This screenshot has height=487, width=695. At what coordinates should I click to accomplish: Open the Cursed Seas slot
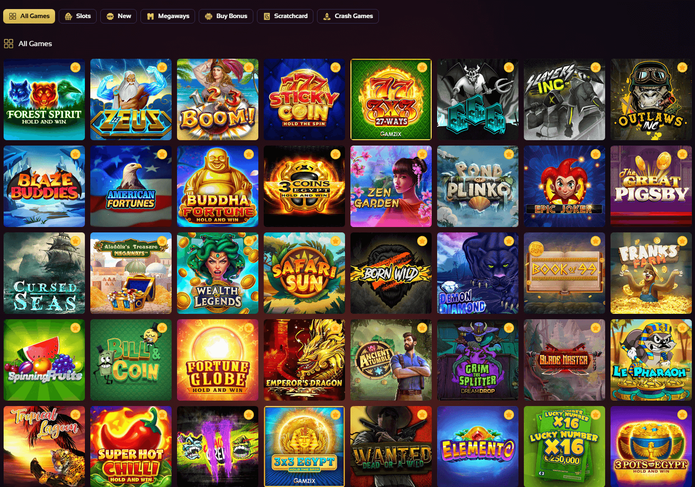coord(44,273)
